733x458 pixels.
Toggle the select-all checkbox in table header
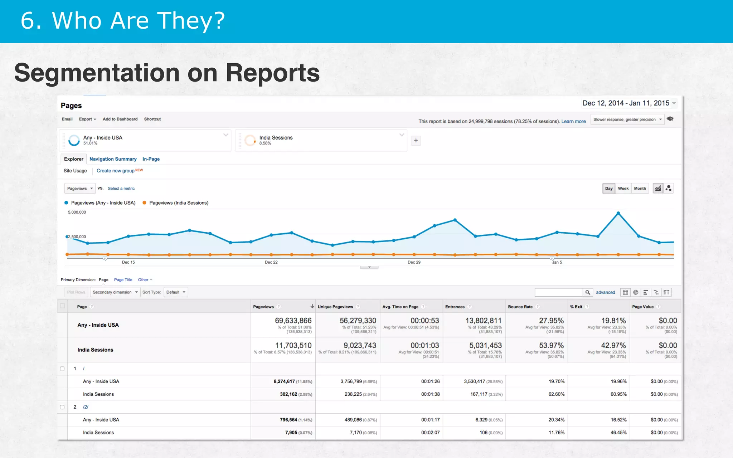(63, 306)
